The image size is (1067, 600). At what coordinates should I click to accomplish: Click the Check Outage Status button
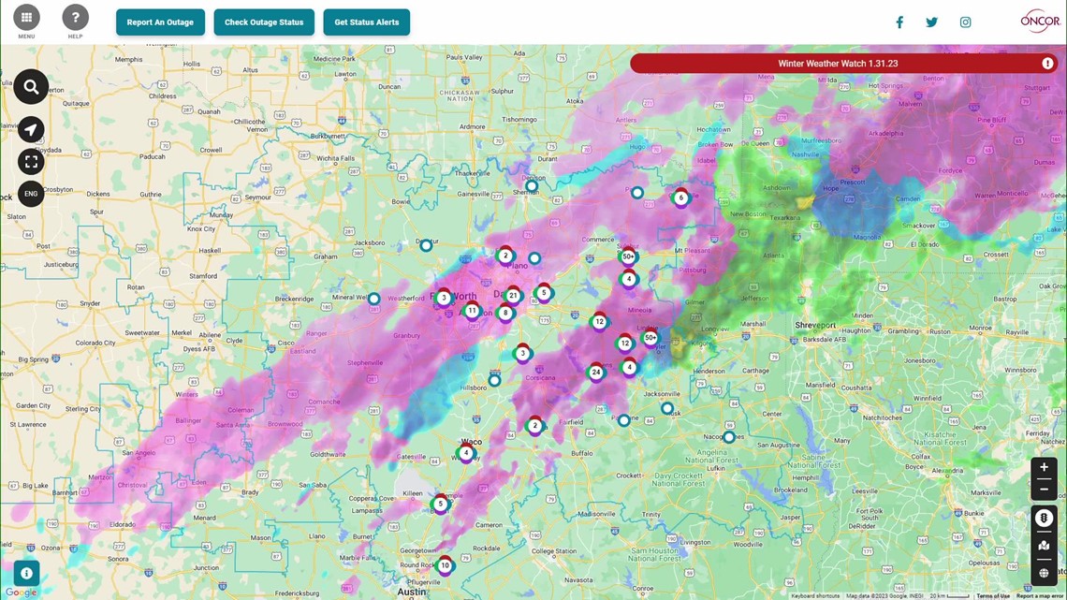[264, 22]
